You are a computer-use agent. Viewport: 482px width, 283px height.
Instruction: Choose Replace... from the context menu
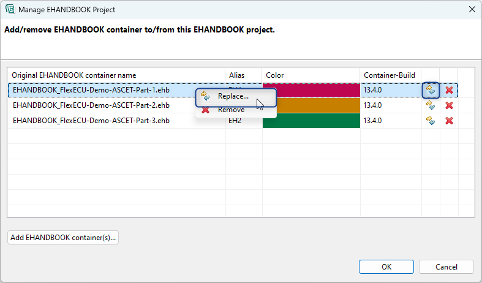point(233,96)
